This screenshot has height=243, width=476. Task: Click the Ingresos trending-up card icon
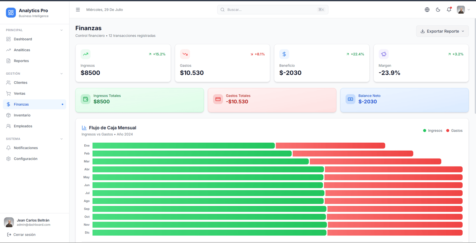[x=86, y=54]
